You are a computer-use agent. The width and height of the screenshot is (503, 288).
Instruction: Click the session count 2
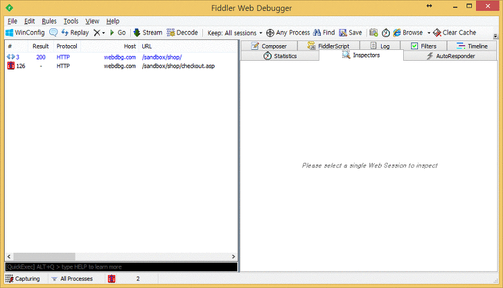(138, 279)
